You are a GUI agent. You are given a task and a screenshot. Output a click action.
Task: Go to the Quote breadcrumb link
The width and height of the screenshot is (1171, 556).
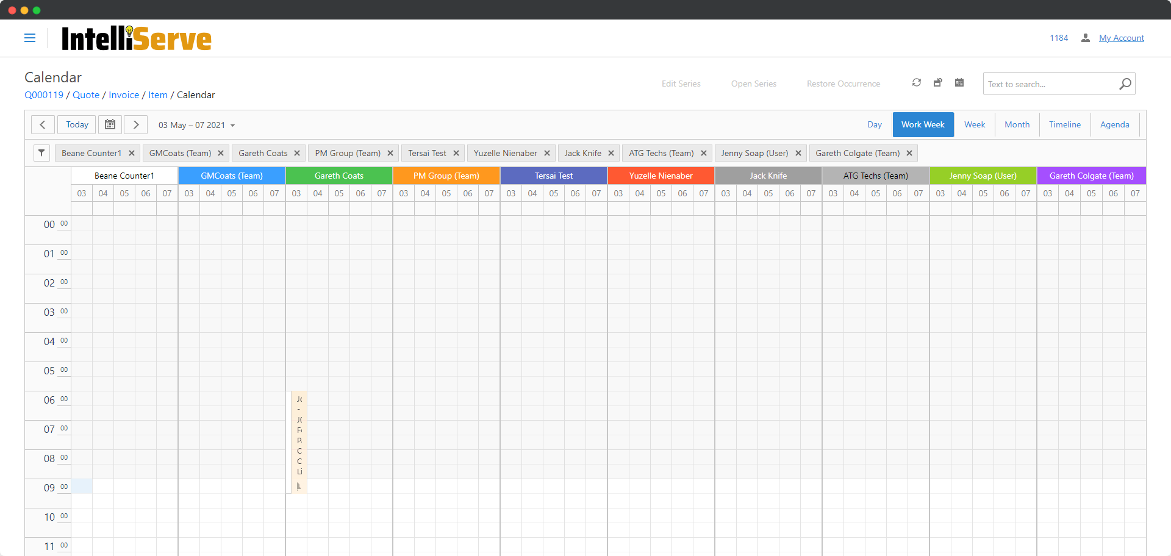pos(86,95)
